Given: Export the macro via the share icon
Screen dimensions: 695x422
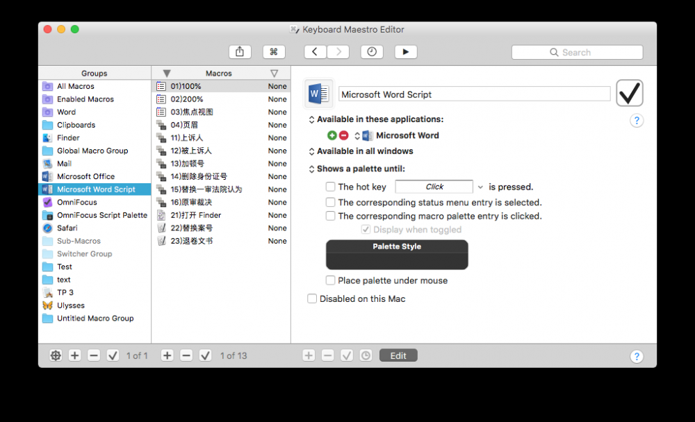Looking at the screenshot, I should [240, 51].
